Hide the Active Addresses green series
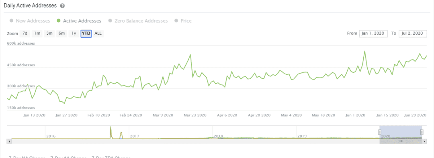 (79, 21)
